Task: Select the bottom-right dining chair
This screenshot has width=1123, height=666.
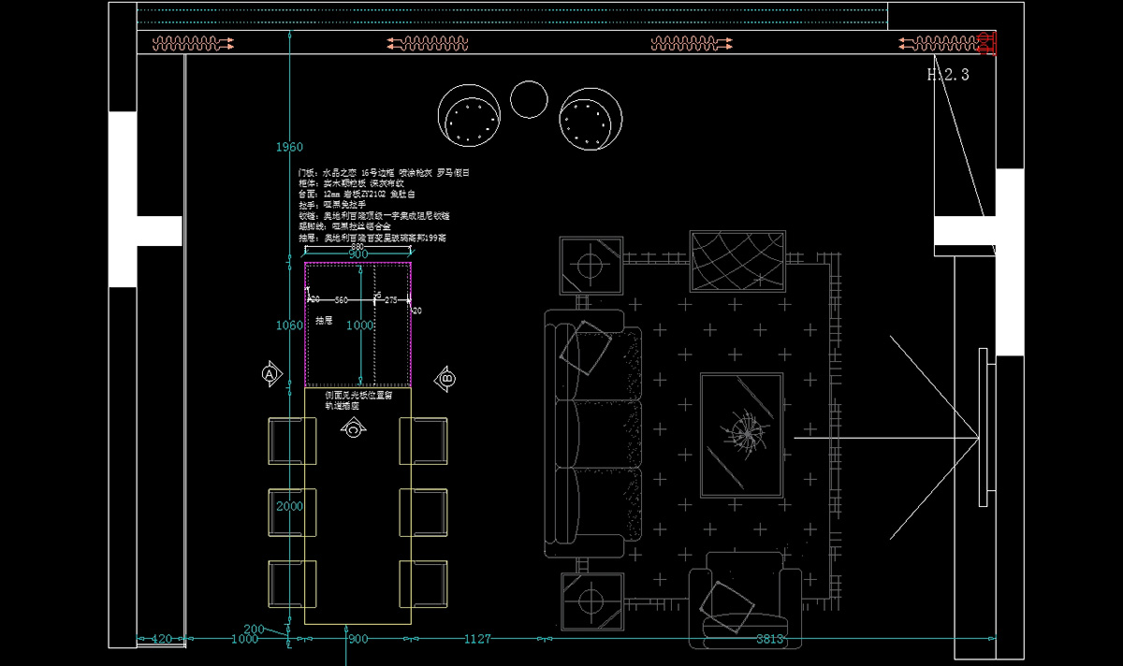Action: tap(423, 585)
